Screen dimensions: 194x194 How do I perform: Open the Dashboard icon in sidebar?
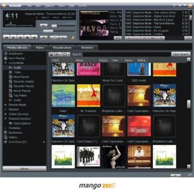click(5, 54)
